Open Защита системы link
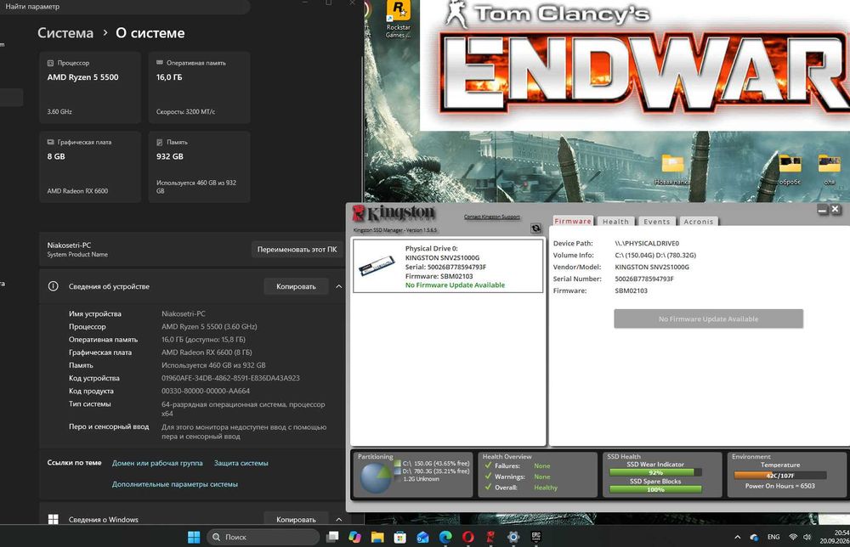The height and width of the screenshot is (547, 850). click(241, 463)
